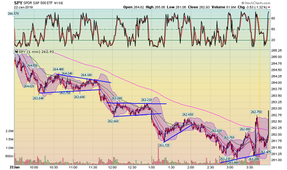Click the 263.750 price annotation

click(x=65, y=93)
